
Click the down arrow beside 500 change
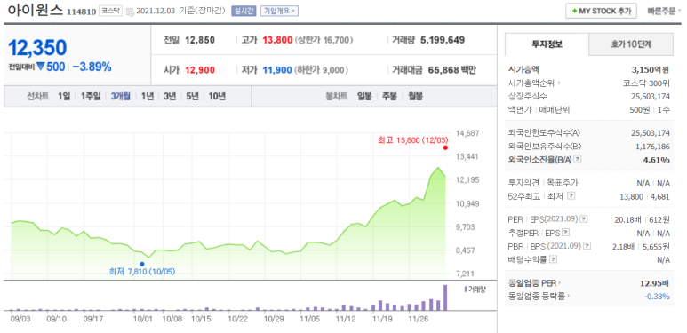41,67
